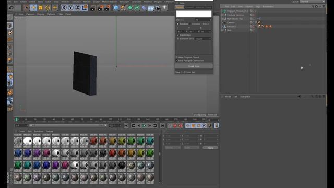This screenshot has height=188, width=334.
Task: Open the Texture menu in Material Manager
Action: (x=49, y=131)
